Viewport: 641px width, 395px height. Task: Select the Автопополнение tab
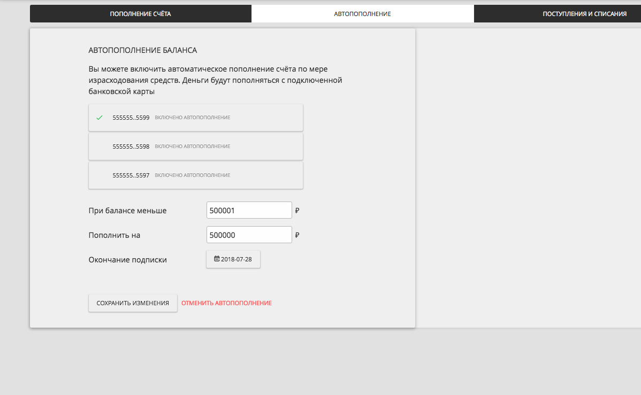click(x=362, y=14)
